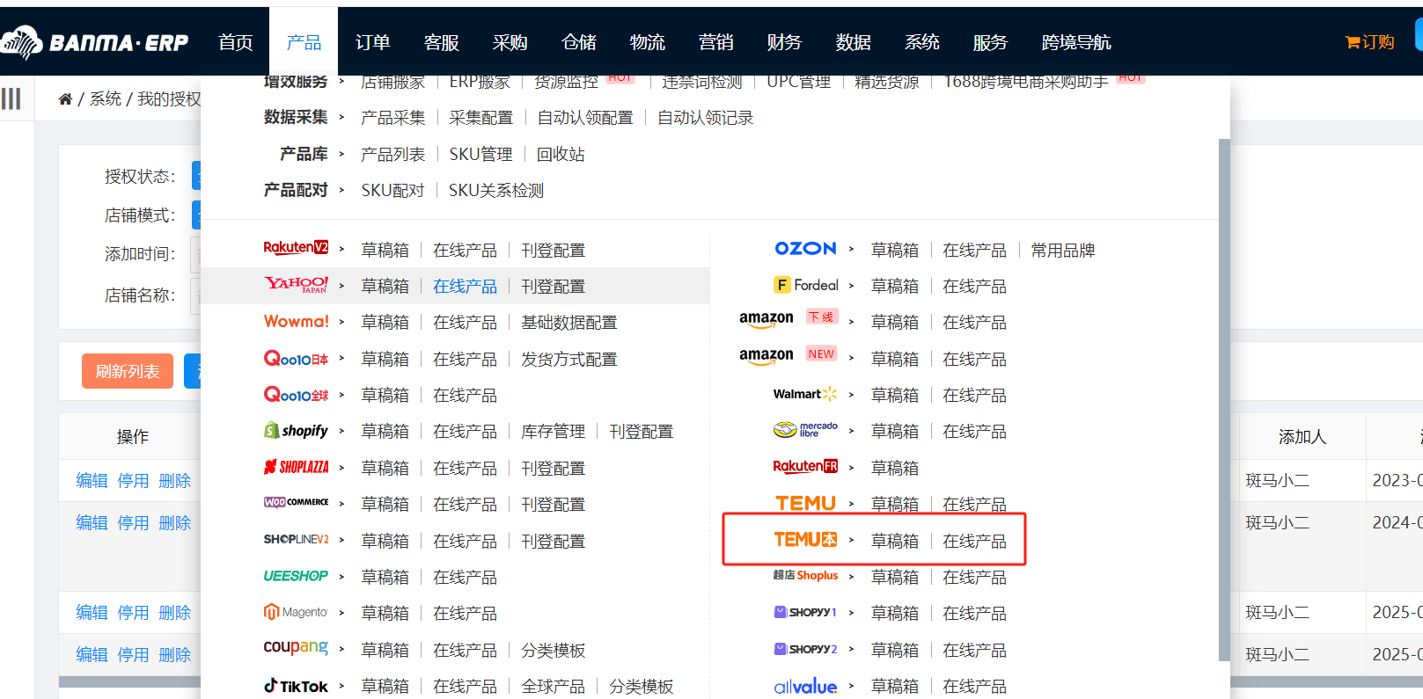
Task: Click the OZON logo
Action: (806, 248)
